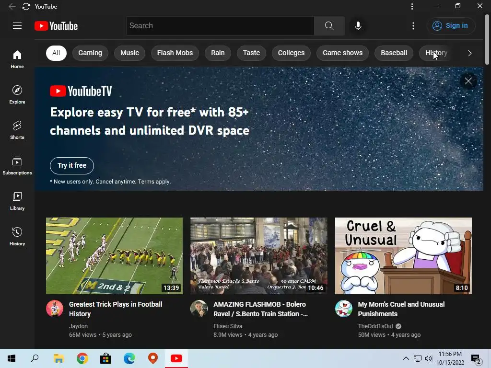Image resolution: width=491 pixels, height=368 pixels.
Task: Open Eliseu Silva channel avatar
Action: point(199,309)
